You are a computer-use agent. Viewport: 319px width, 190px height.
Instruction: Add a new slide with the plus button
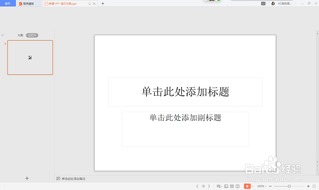click(x=27, y=178)
